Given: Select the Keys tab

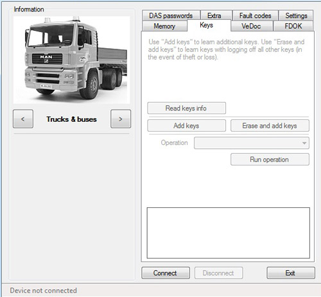Looking at the screenshot, I should (x=209, y=26).
